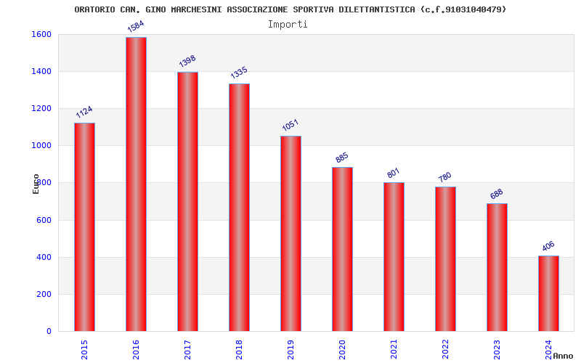
Task: Click the Anno axis title
Action: pos(563,356)
